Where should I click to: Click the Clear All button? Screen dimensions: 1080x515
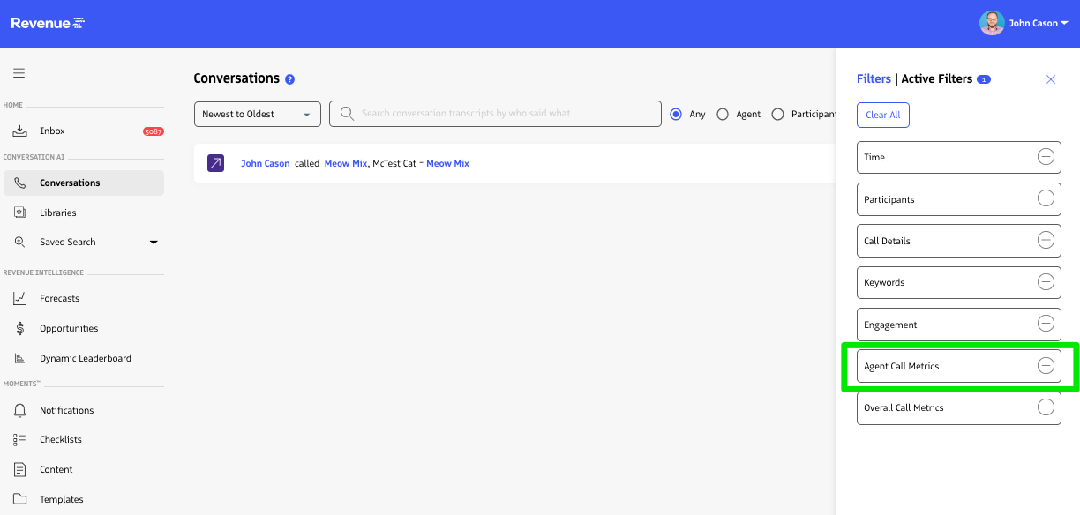coord(882,115)
